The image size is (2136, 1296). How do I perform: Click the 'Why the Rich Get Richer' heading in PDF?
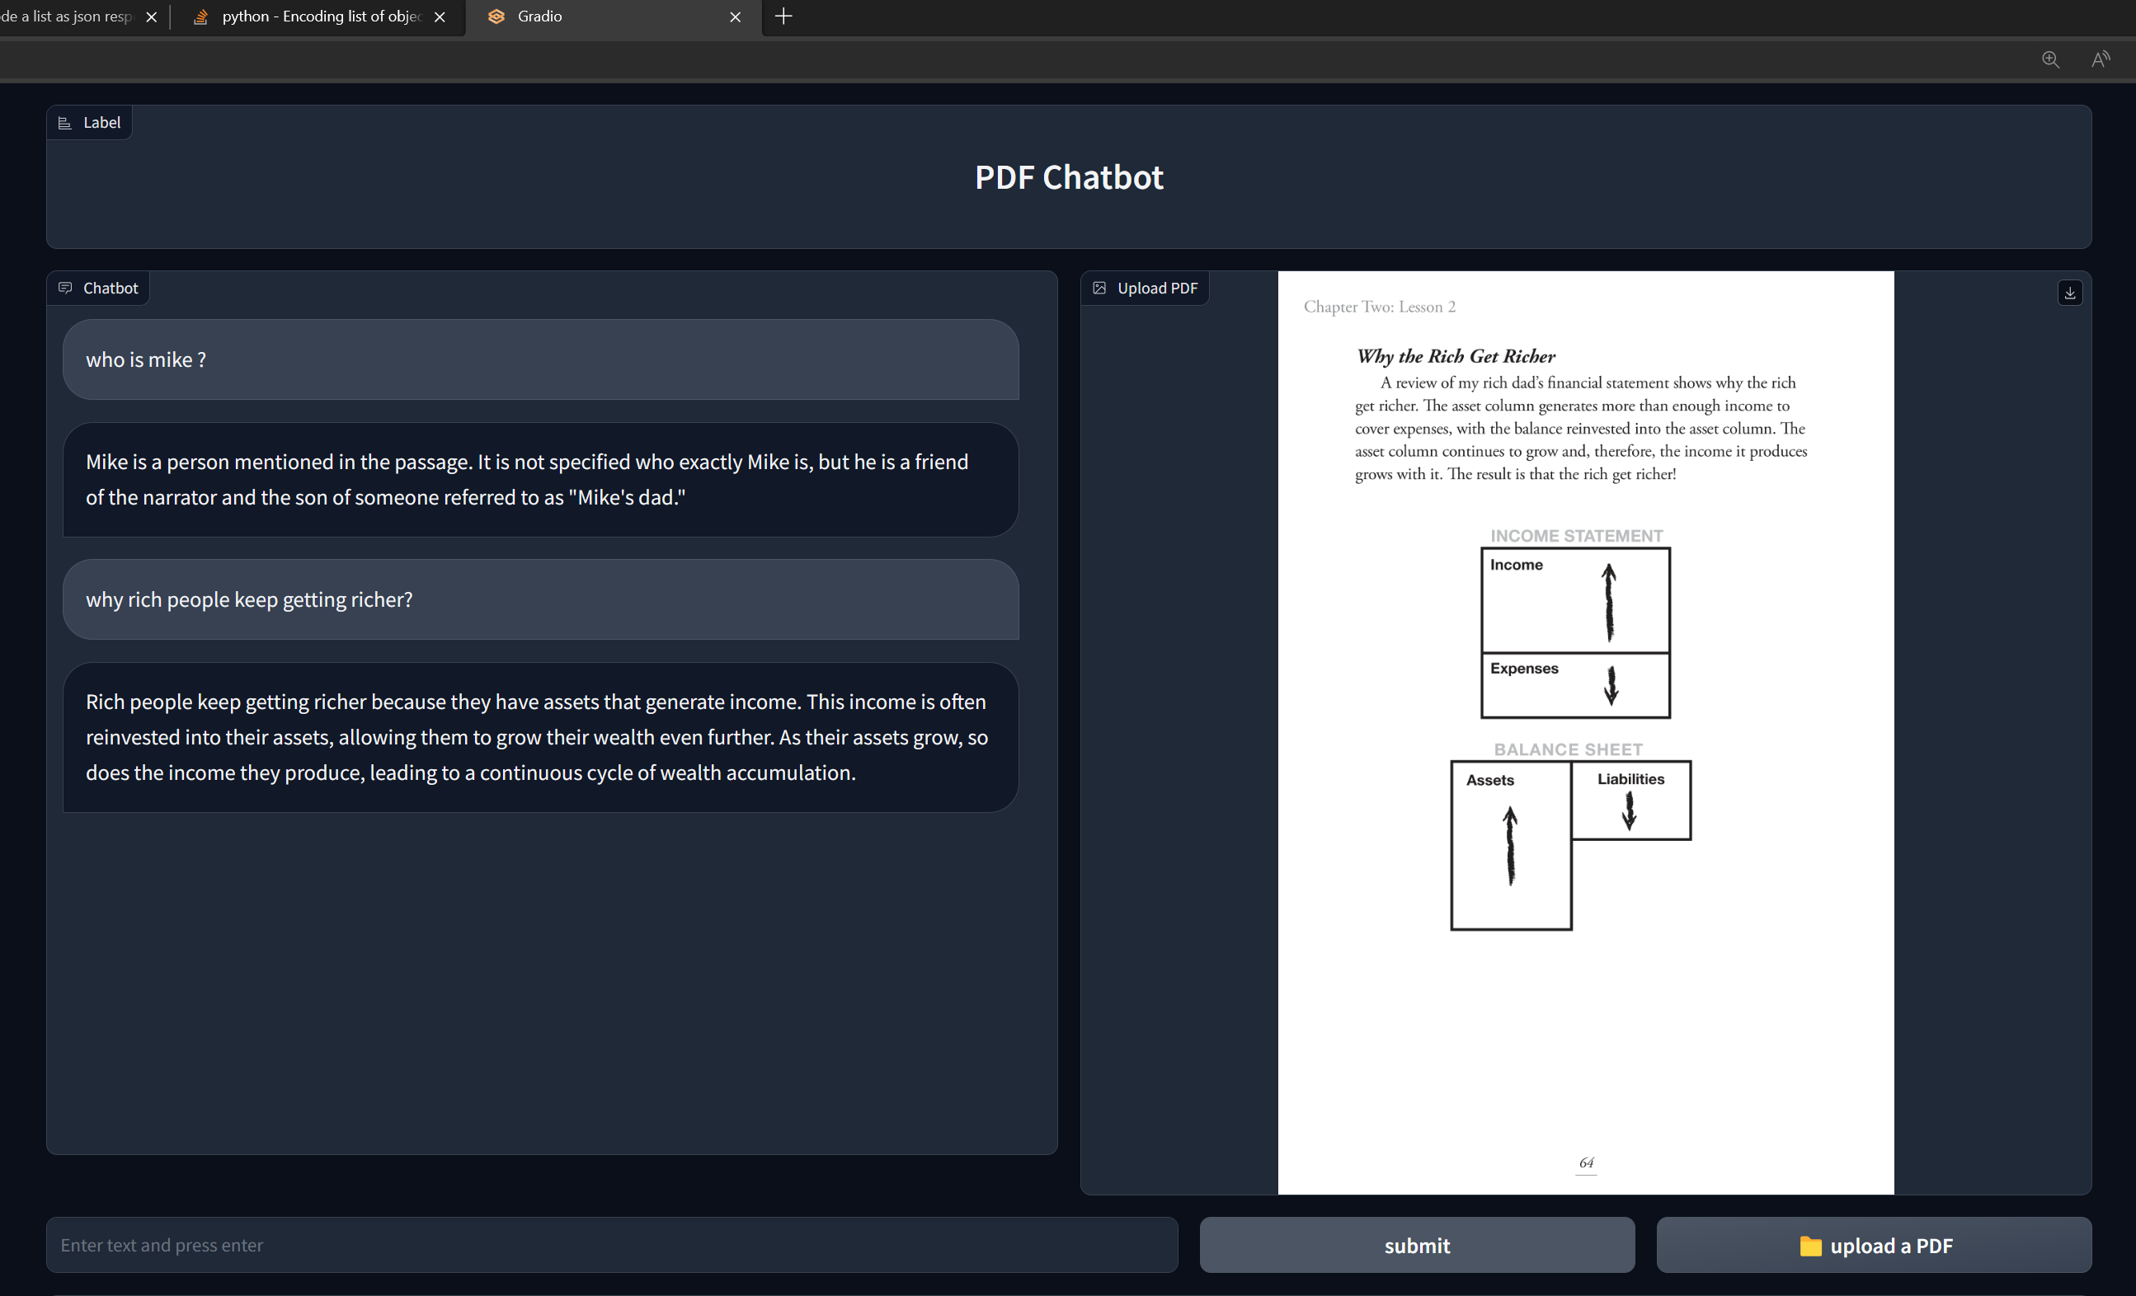(x=1456, y=356)
